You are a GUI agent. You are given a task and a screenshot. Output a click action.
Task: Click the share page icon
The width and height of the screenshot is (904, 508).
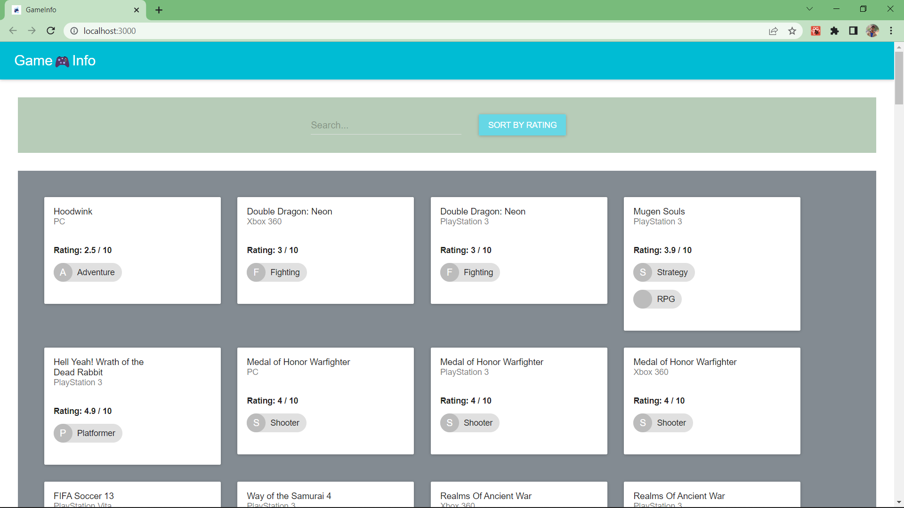[x=773, y=31]
